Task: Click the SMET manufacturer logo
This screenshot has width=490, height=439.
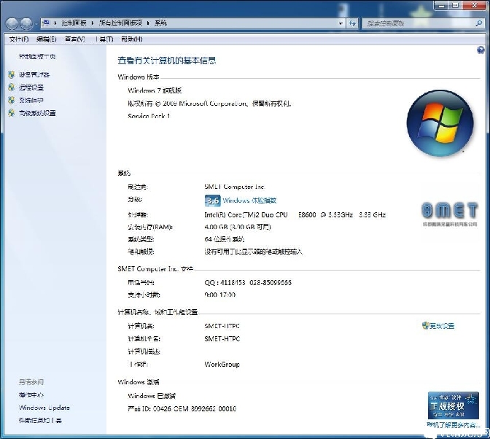Action: 450,214
